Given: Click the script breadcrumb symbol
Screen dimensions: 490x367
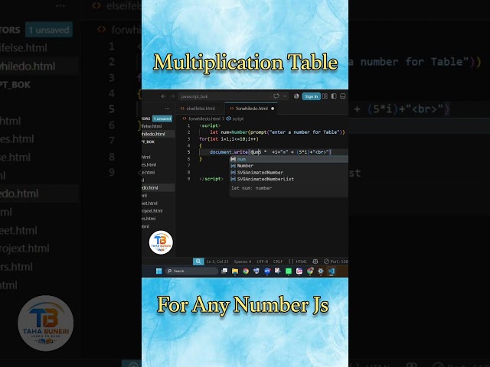Looking at the screenshot, I should click(235, 119).
